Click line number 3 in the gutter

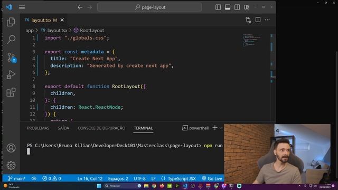point(34,52)
